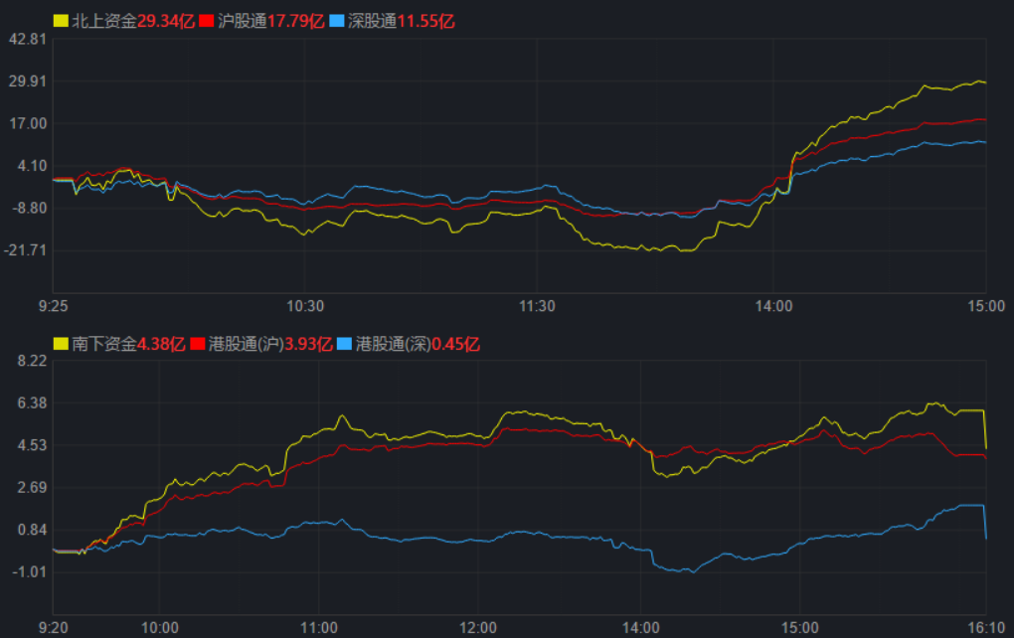Click the yellow swatch beside 南下资金
The image size is (1014, 638).
coord(61,344)
